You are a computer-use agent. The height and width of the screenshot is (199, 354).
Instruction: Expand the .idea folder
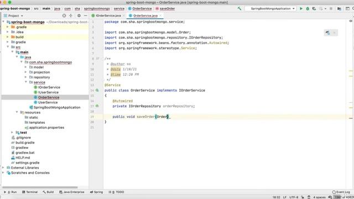coord(8,32)
